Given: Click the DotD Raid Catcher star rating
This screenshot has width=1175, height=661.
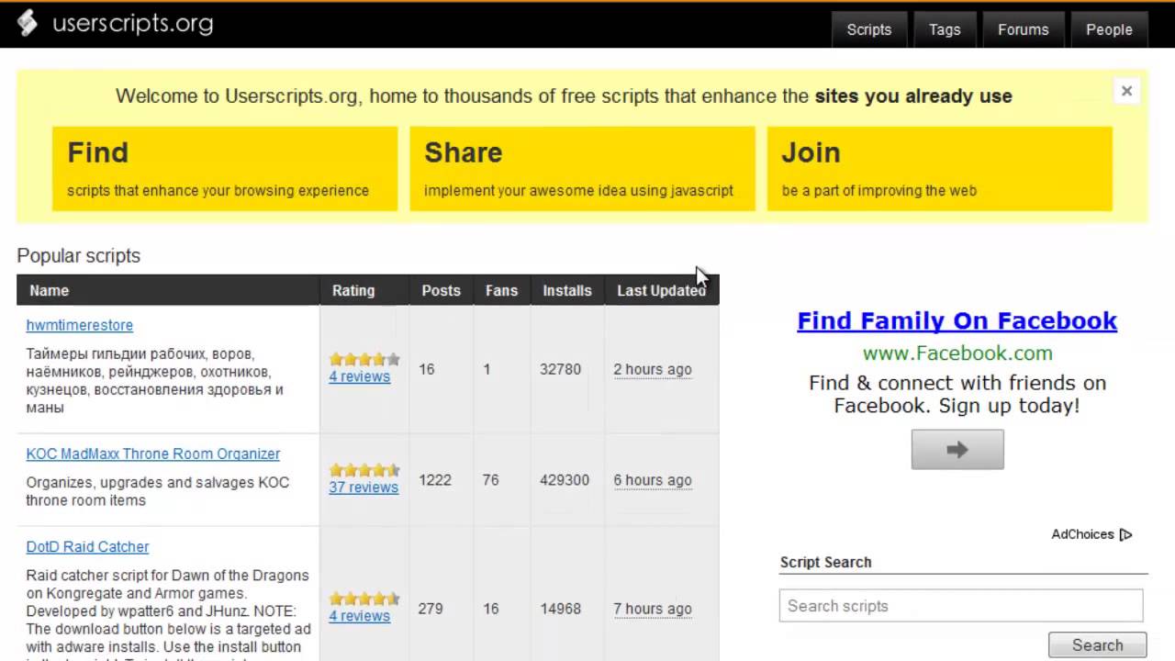Looking at the screenshot, I should pos(364,599).
